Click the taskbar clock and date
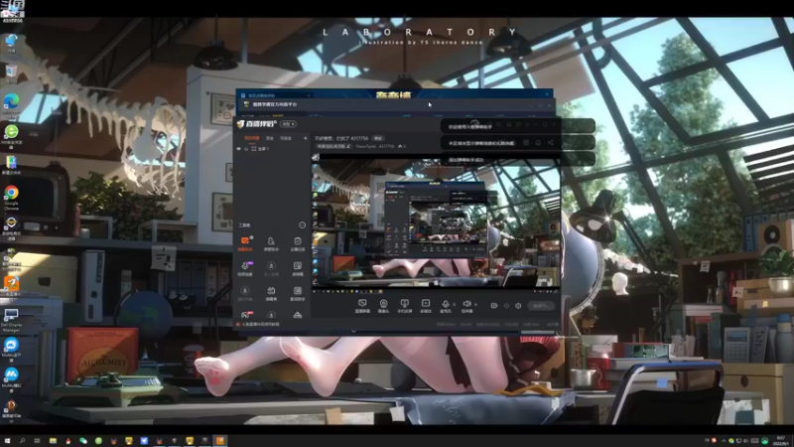This screenshot has width=794, height=447. click(x=781, y=440)
